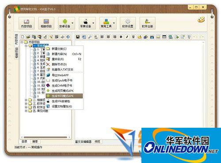Open the 常用工具 dropdown arrow
This screenshot has width=221, height=163.
pos(114,23)
